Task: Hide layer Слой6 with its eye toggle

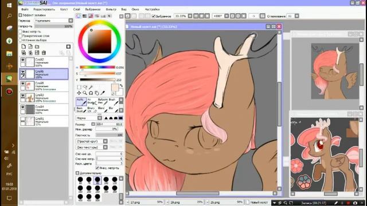Action: pyautogui.click(x=23, y=72)
